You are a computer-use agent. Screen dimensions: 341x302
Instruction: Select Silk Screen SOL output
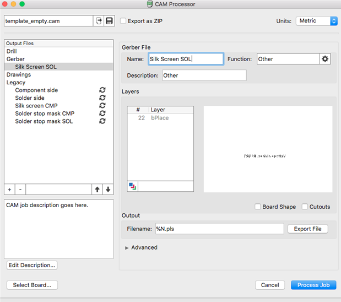[x=59, y=67]
